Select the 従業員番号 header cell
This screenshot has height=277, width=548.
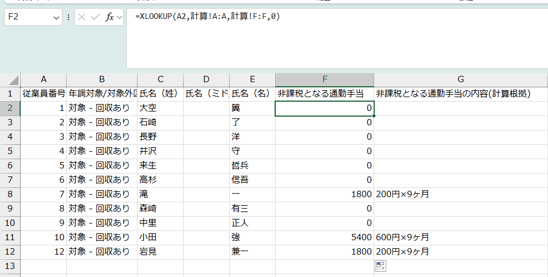(x=44, y=93)
